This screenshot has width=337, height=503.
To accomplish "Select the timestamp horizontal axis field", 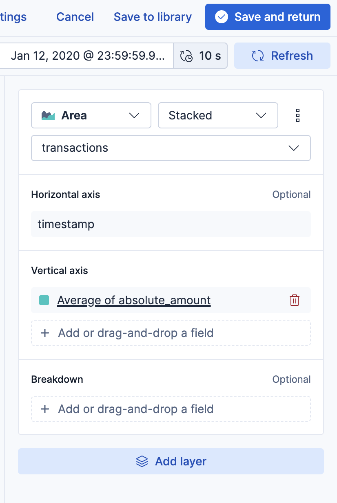I will point(171,224).
